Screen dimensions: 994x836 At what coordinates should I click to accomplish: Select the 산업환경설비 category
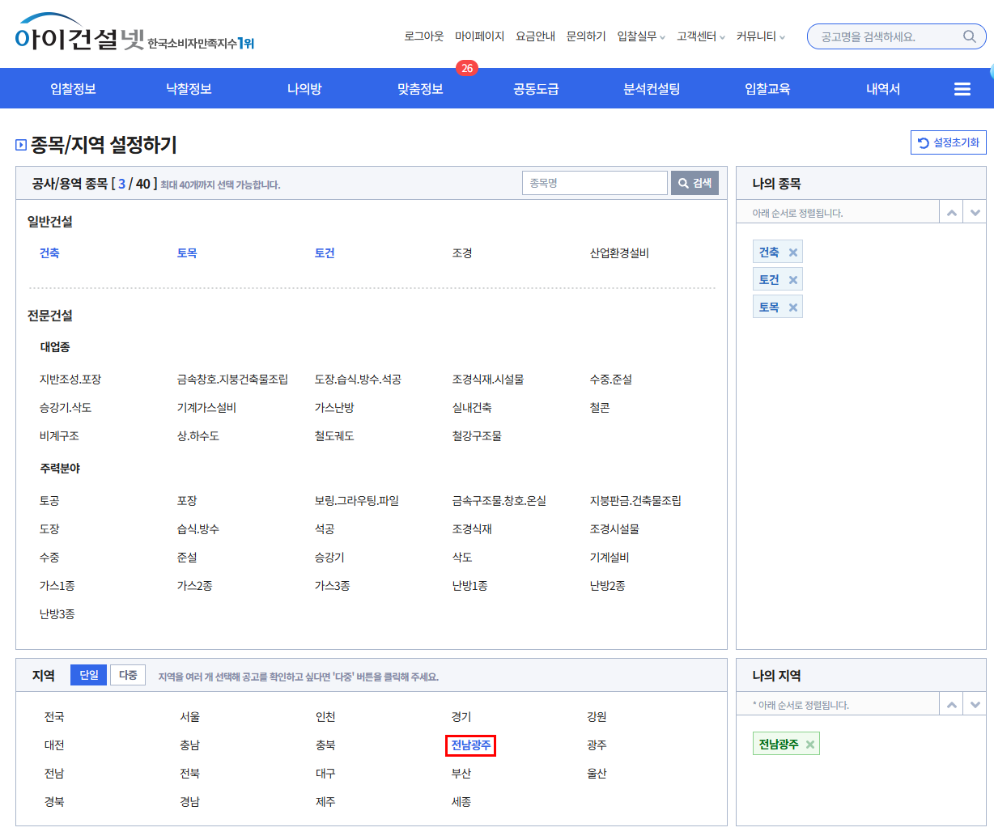[619, 253]
